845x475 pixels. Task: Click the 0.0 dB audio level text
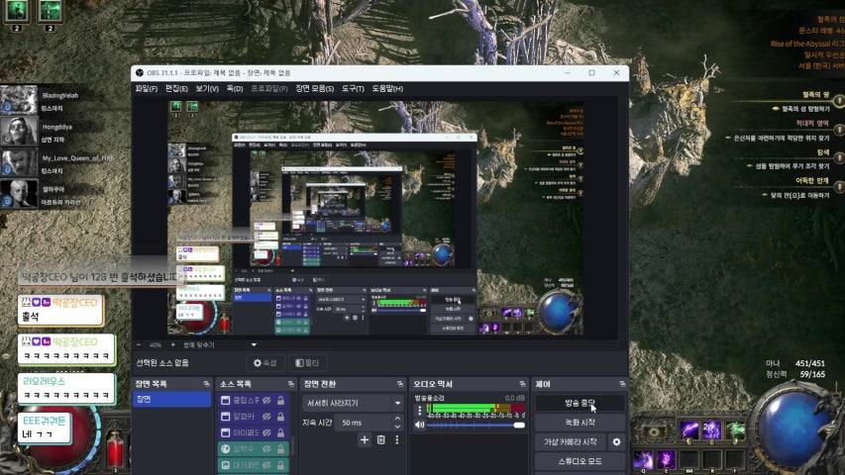tap(515, 398)
